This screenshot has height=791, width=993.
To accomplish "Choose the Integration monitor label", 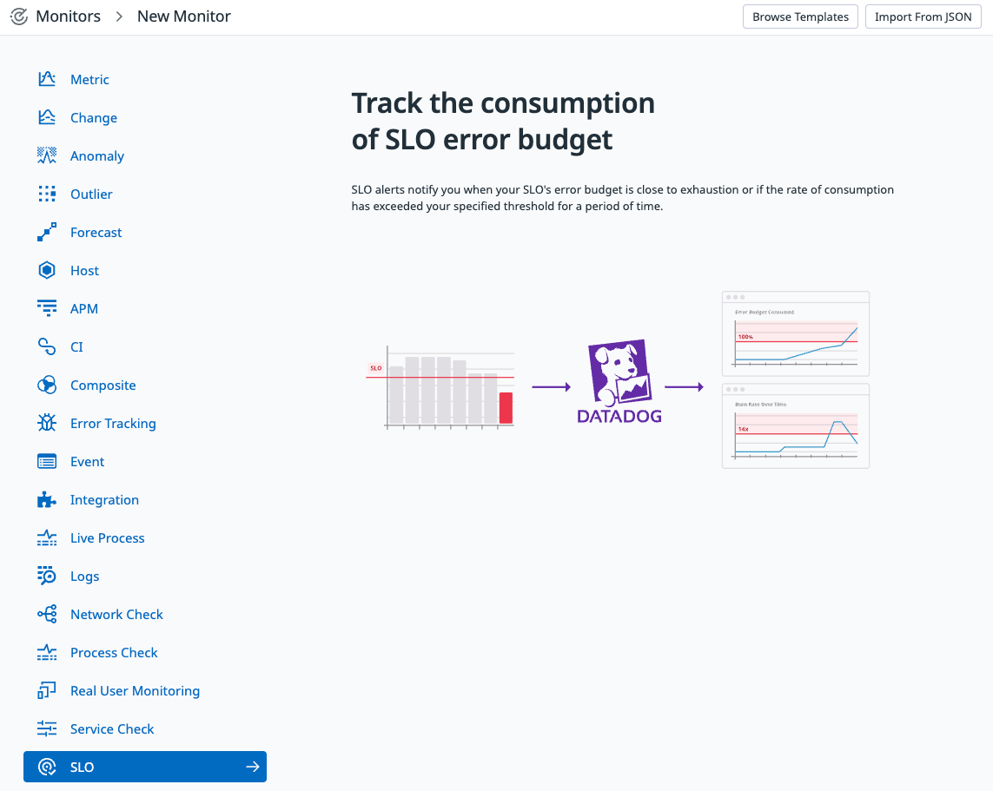I will (x=104, y=500).
